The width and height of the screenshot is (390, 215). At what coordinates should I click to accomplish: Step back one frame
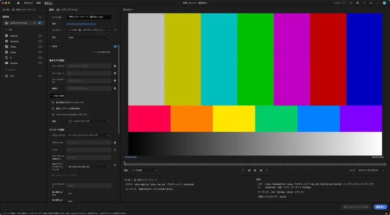pos(249,170)
